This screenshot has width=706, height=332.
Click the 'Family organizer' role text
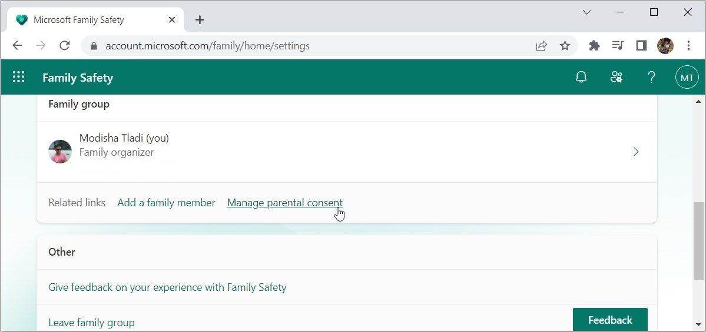tap(116, 152)
